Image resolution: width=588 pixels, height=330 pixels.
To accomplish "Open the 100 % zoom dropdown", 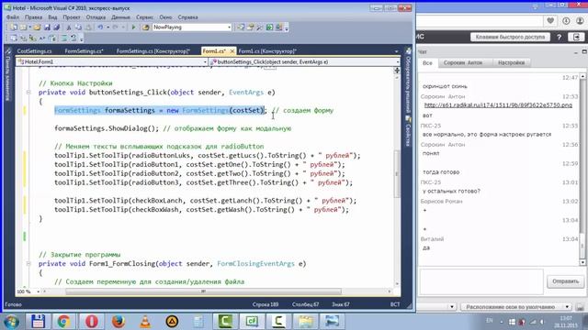I will [x=38, y=291].
